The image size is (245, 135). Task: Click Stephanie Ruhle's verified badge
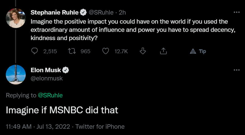(83, 12)
